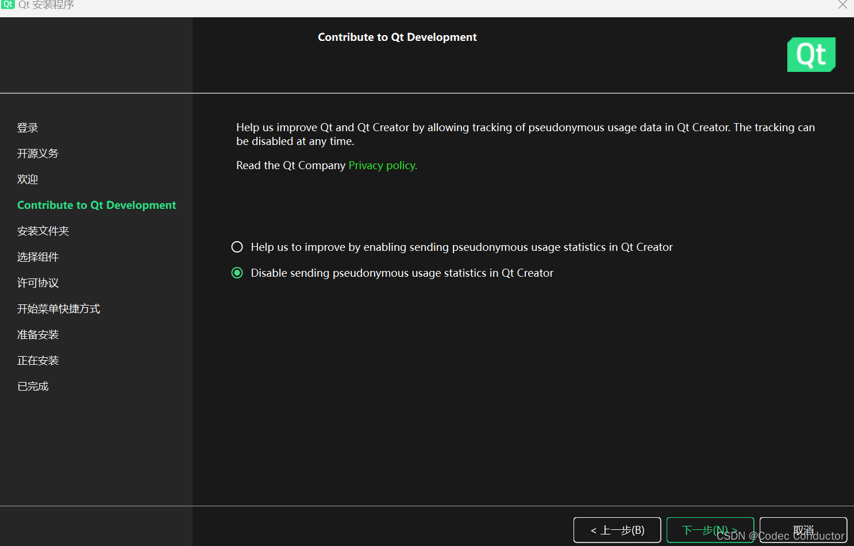The height and width of the screenshot is (546, 854).
Task: Select Contribute to Qt Development sidebar step
Action: coord(97,205)
